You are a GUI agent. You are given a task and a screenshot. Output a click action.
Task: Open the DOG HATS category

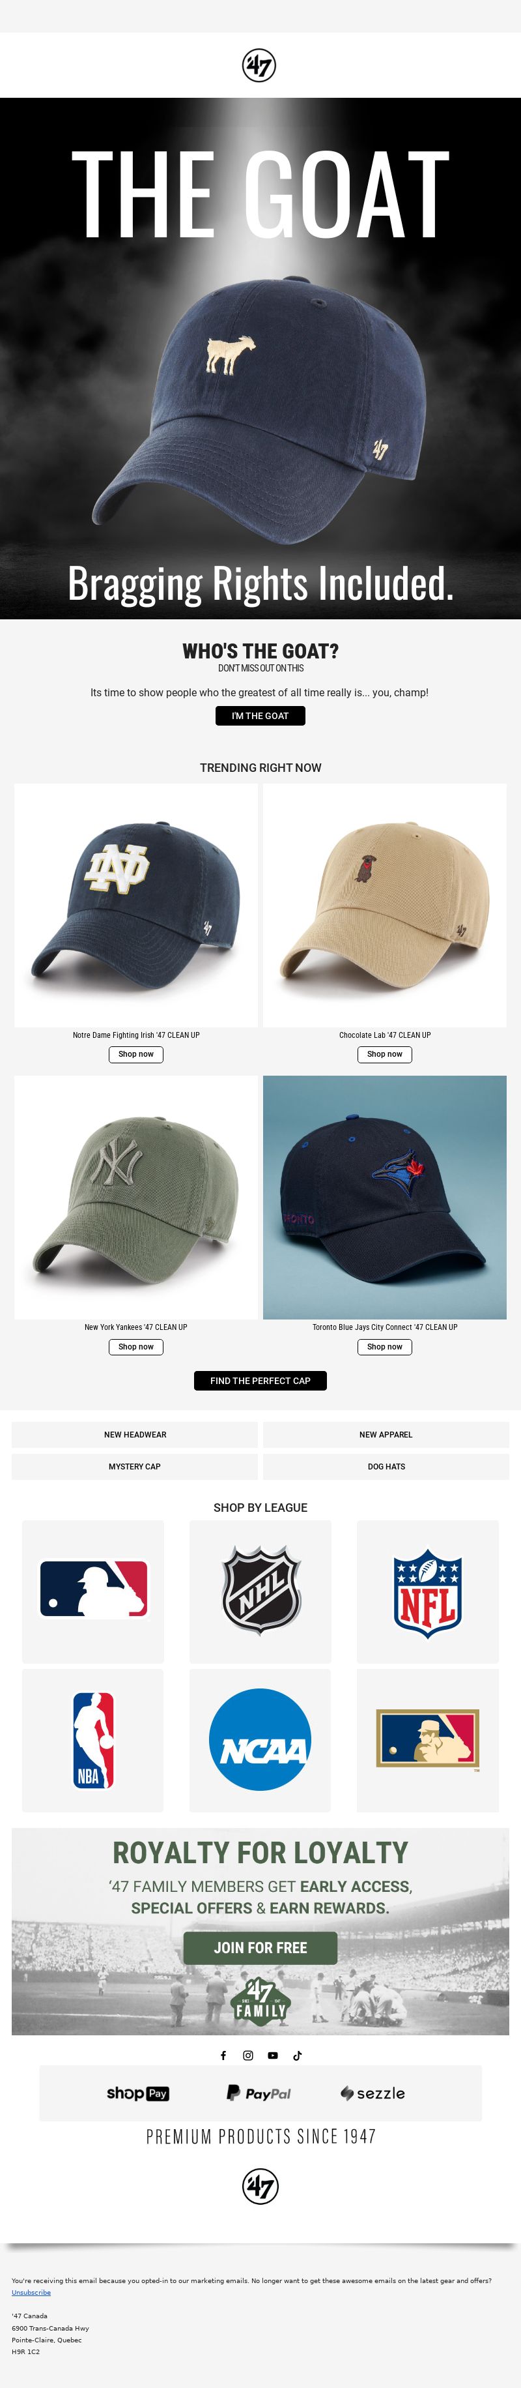tap(386, 1467)
